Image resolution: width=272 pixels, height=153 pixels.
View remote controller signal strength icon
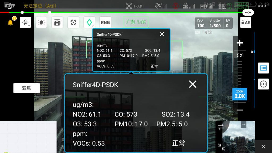(189, 6)
